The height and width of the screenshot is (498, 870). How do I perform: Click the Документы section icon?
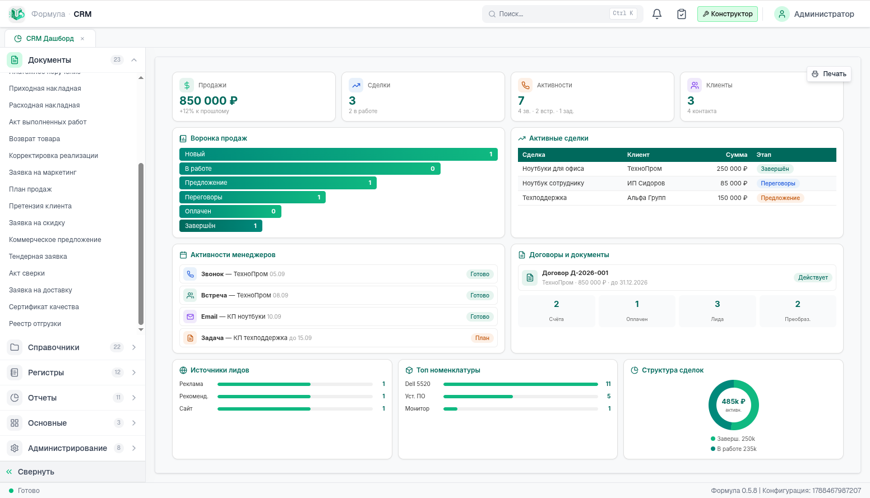[15, 60]
